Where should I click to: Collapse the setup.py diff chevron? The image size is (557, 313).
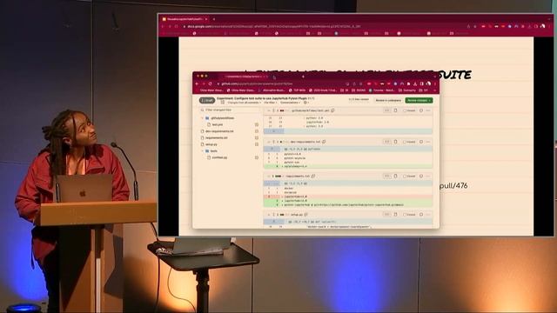[268, 215]
